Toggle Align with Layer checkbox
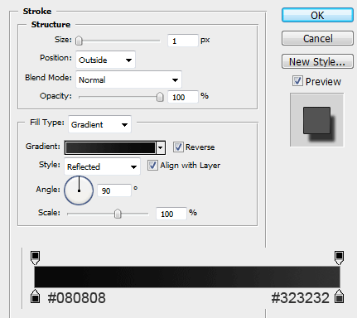Screen dimensions: 357x318 point(152,166)
